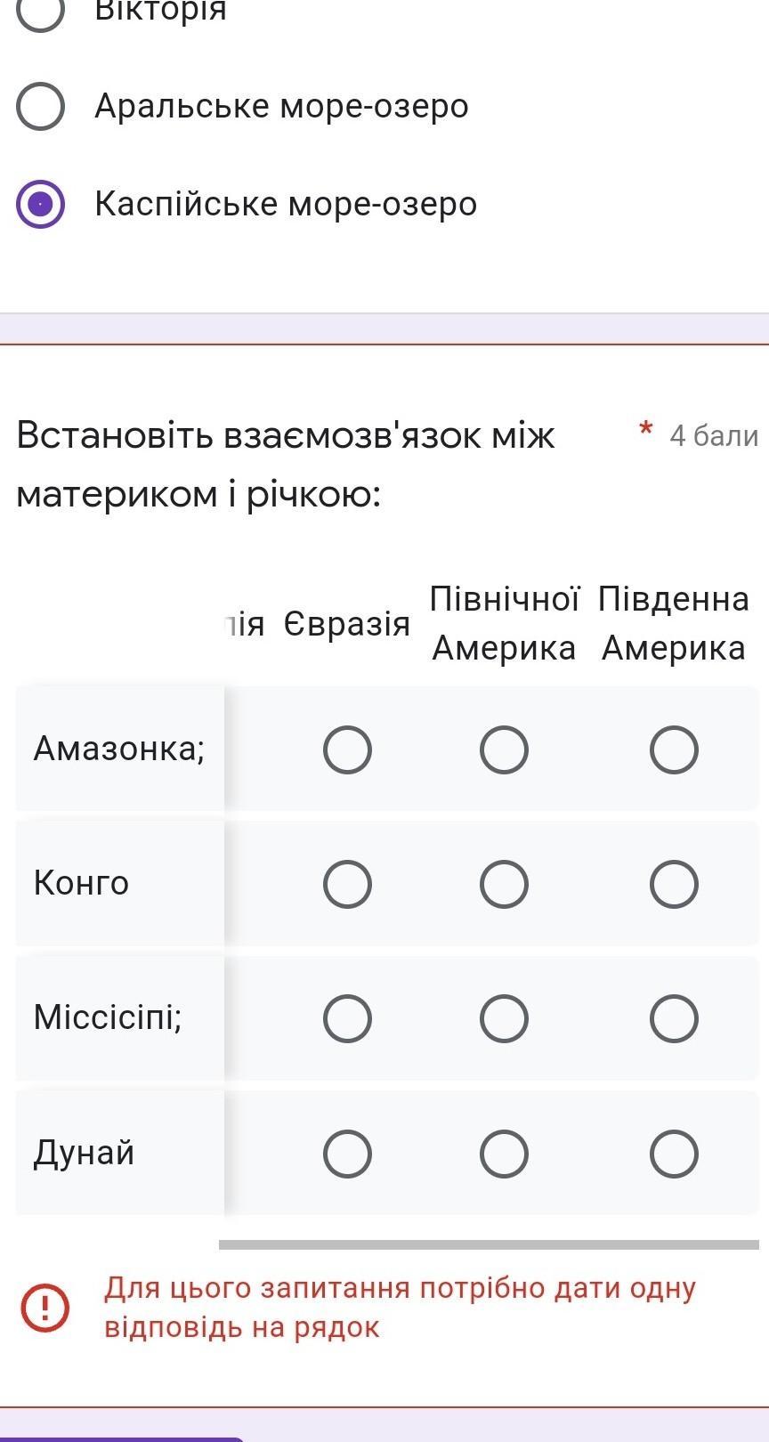Choose Північної Америка for Конго row
Screen dimensions: 769x1442
click(504, 884)
